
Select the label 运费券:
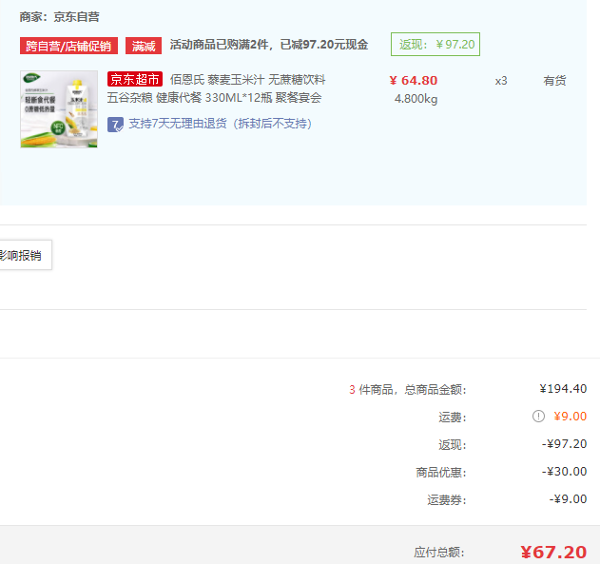[x=447, y=499]
